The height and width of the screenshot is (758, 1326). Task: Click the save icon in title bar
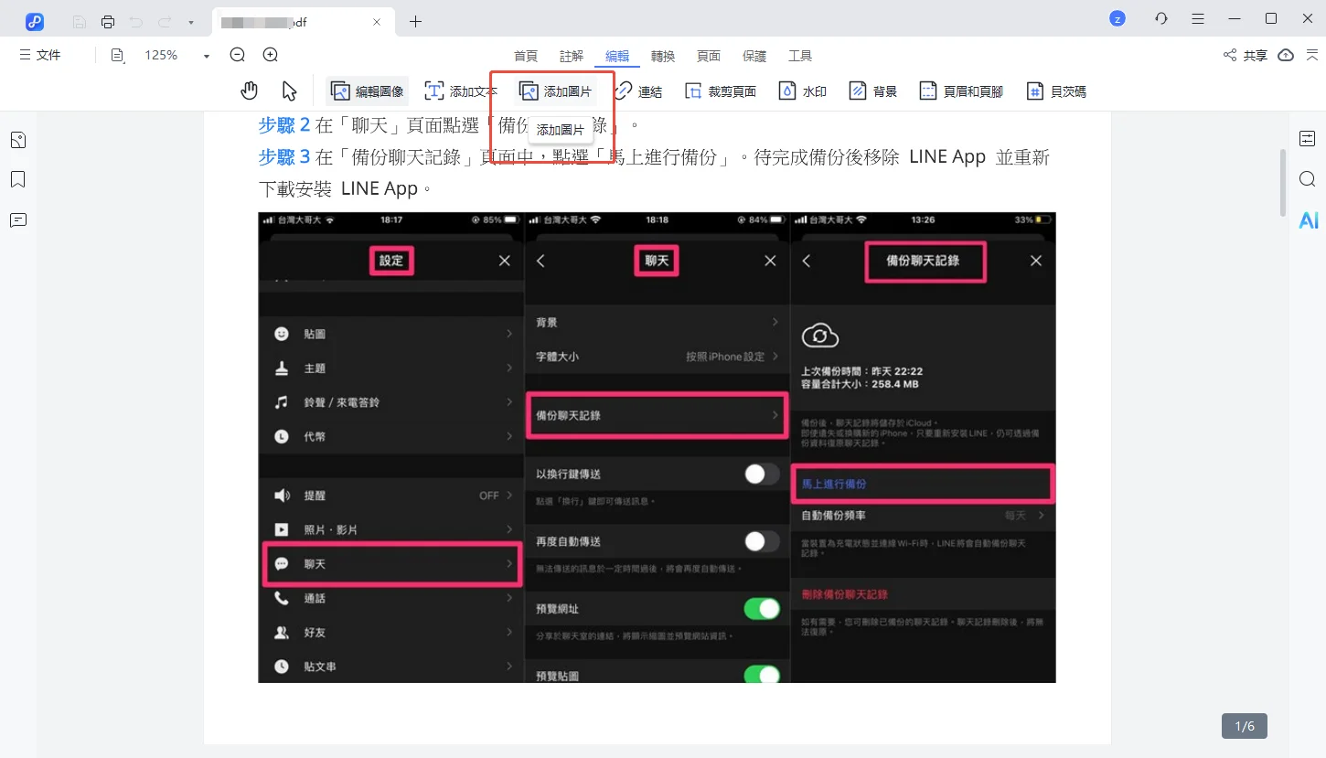(80, 22)
